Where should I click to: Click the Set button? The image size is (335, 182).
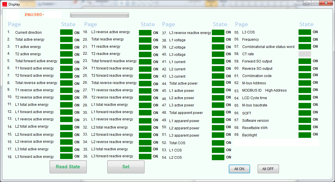[126, 167]
